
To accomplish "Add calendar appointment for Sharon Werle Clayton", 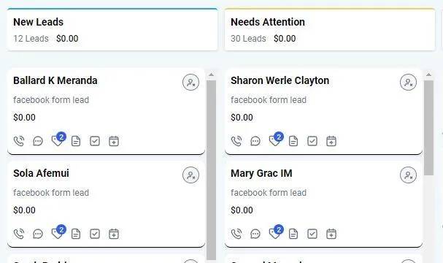I will pos(331,141).
